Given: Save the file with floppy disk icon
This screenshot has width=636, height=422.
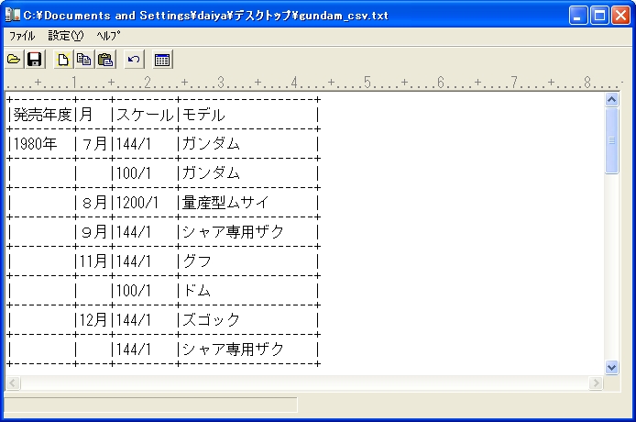Looking at the screenshot, I should coord(35,60).
